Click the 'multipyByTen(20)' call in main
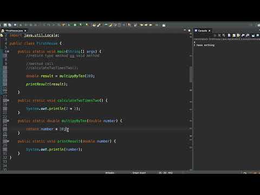260x195 pixels. (77, 76)
